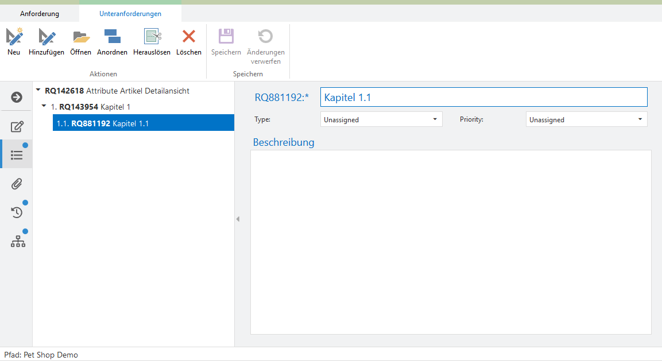Click the Herauslösen scissors icon
This screenshot has height=361, width=662.
[x=152, y=37]
